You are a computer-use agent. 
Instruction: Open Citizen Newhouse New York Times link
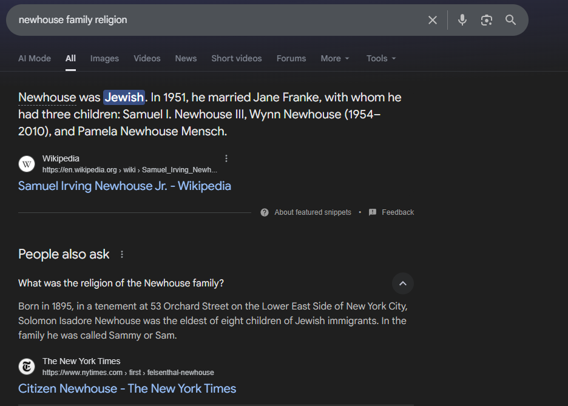click(127, 388)
